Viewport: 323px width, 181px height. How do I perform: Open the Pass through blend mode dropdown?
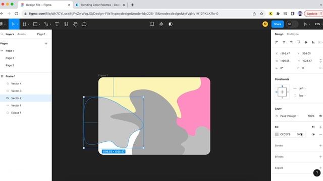289,116
